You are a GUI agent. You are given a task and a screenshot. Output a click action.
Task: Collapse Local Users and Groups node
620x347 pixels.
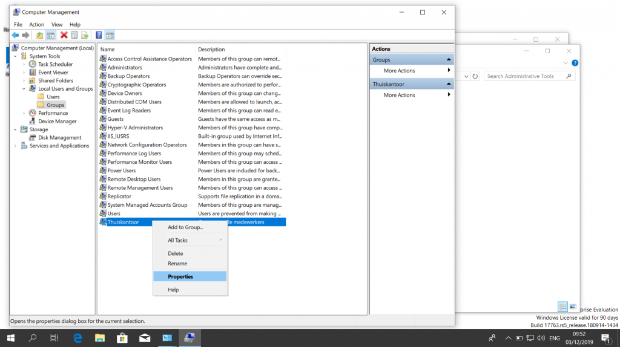tap(24, 89)
